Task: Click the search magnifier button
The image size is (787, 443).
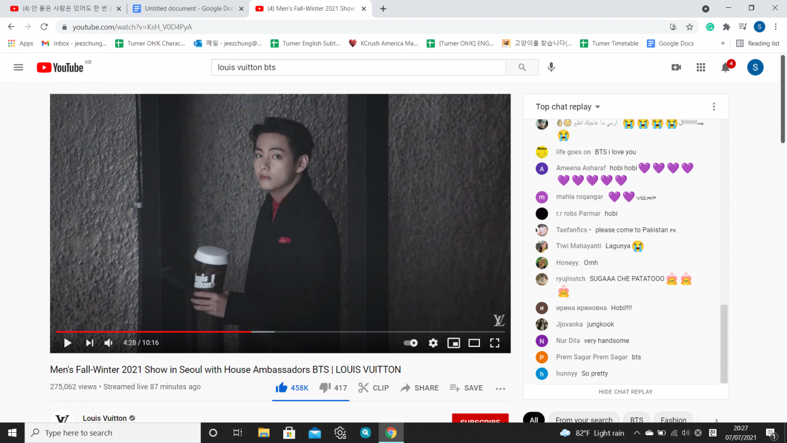Action: (522, 67)
